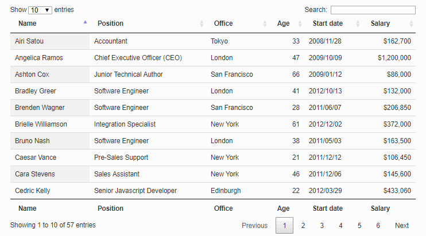Screen dimensions: 426x236
Task: Click the Cedric Kelly table row
Action: coord(212,191)
